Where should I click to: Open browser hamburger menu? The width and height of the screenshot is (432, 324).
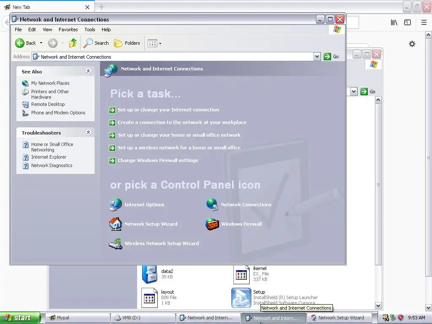click(x=424, y=22)
